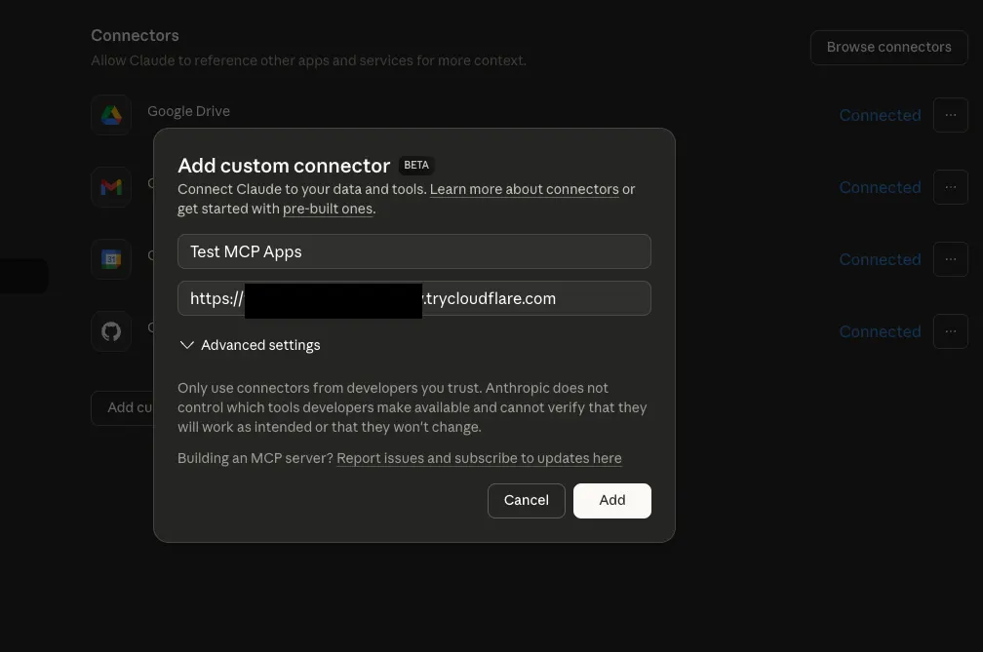
Task: Open the three-dot menu for Google Drive
Action: coord(951,115)
